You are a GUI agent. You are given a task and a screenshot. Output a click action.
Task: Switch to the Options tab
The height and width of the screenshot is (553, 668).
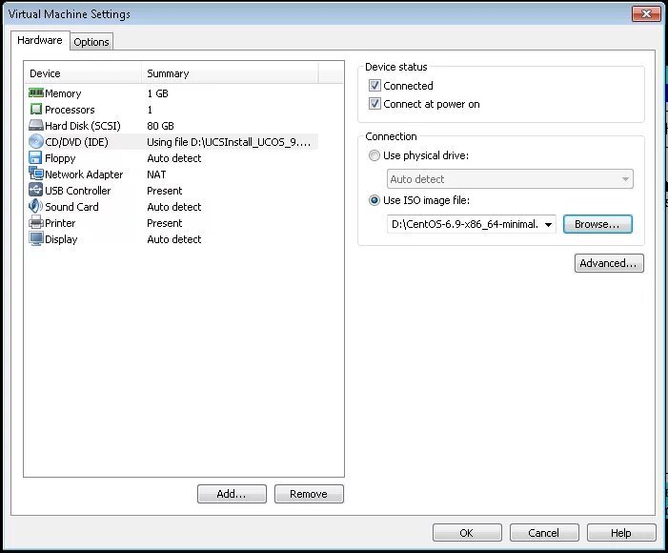click(91, 42)
